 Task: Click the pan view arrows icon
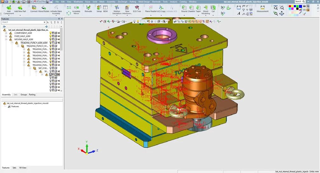click(x=282, y=14)
